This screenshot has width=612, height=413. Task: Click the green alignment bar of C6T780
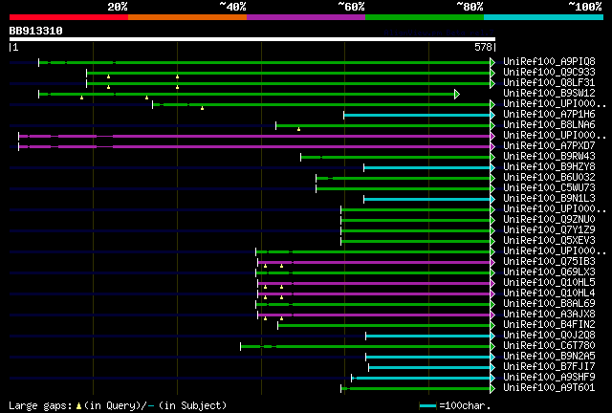tap(365, 347)
